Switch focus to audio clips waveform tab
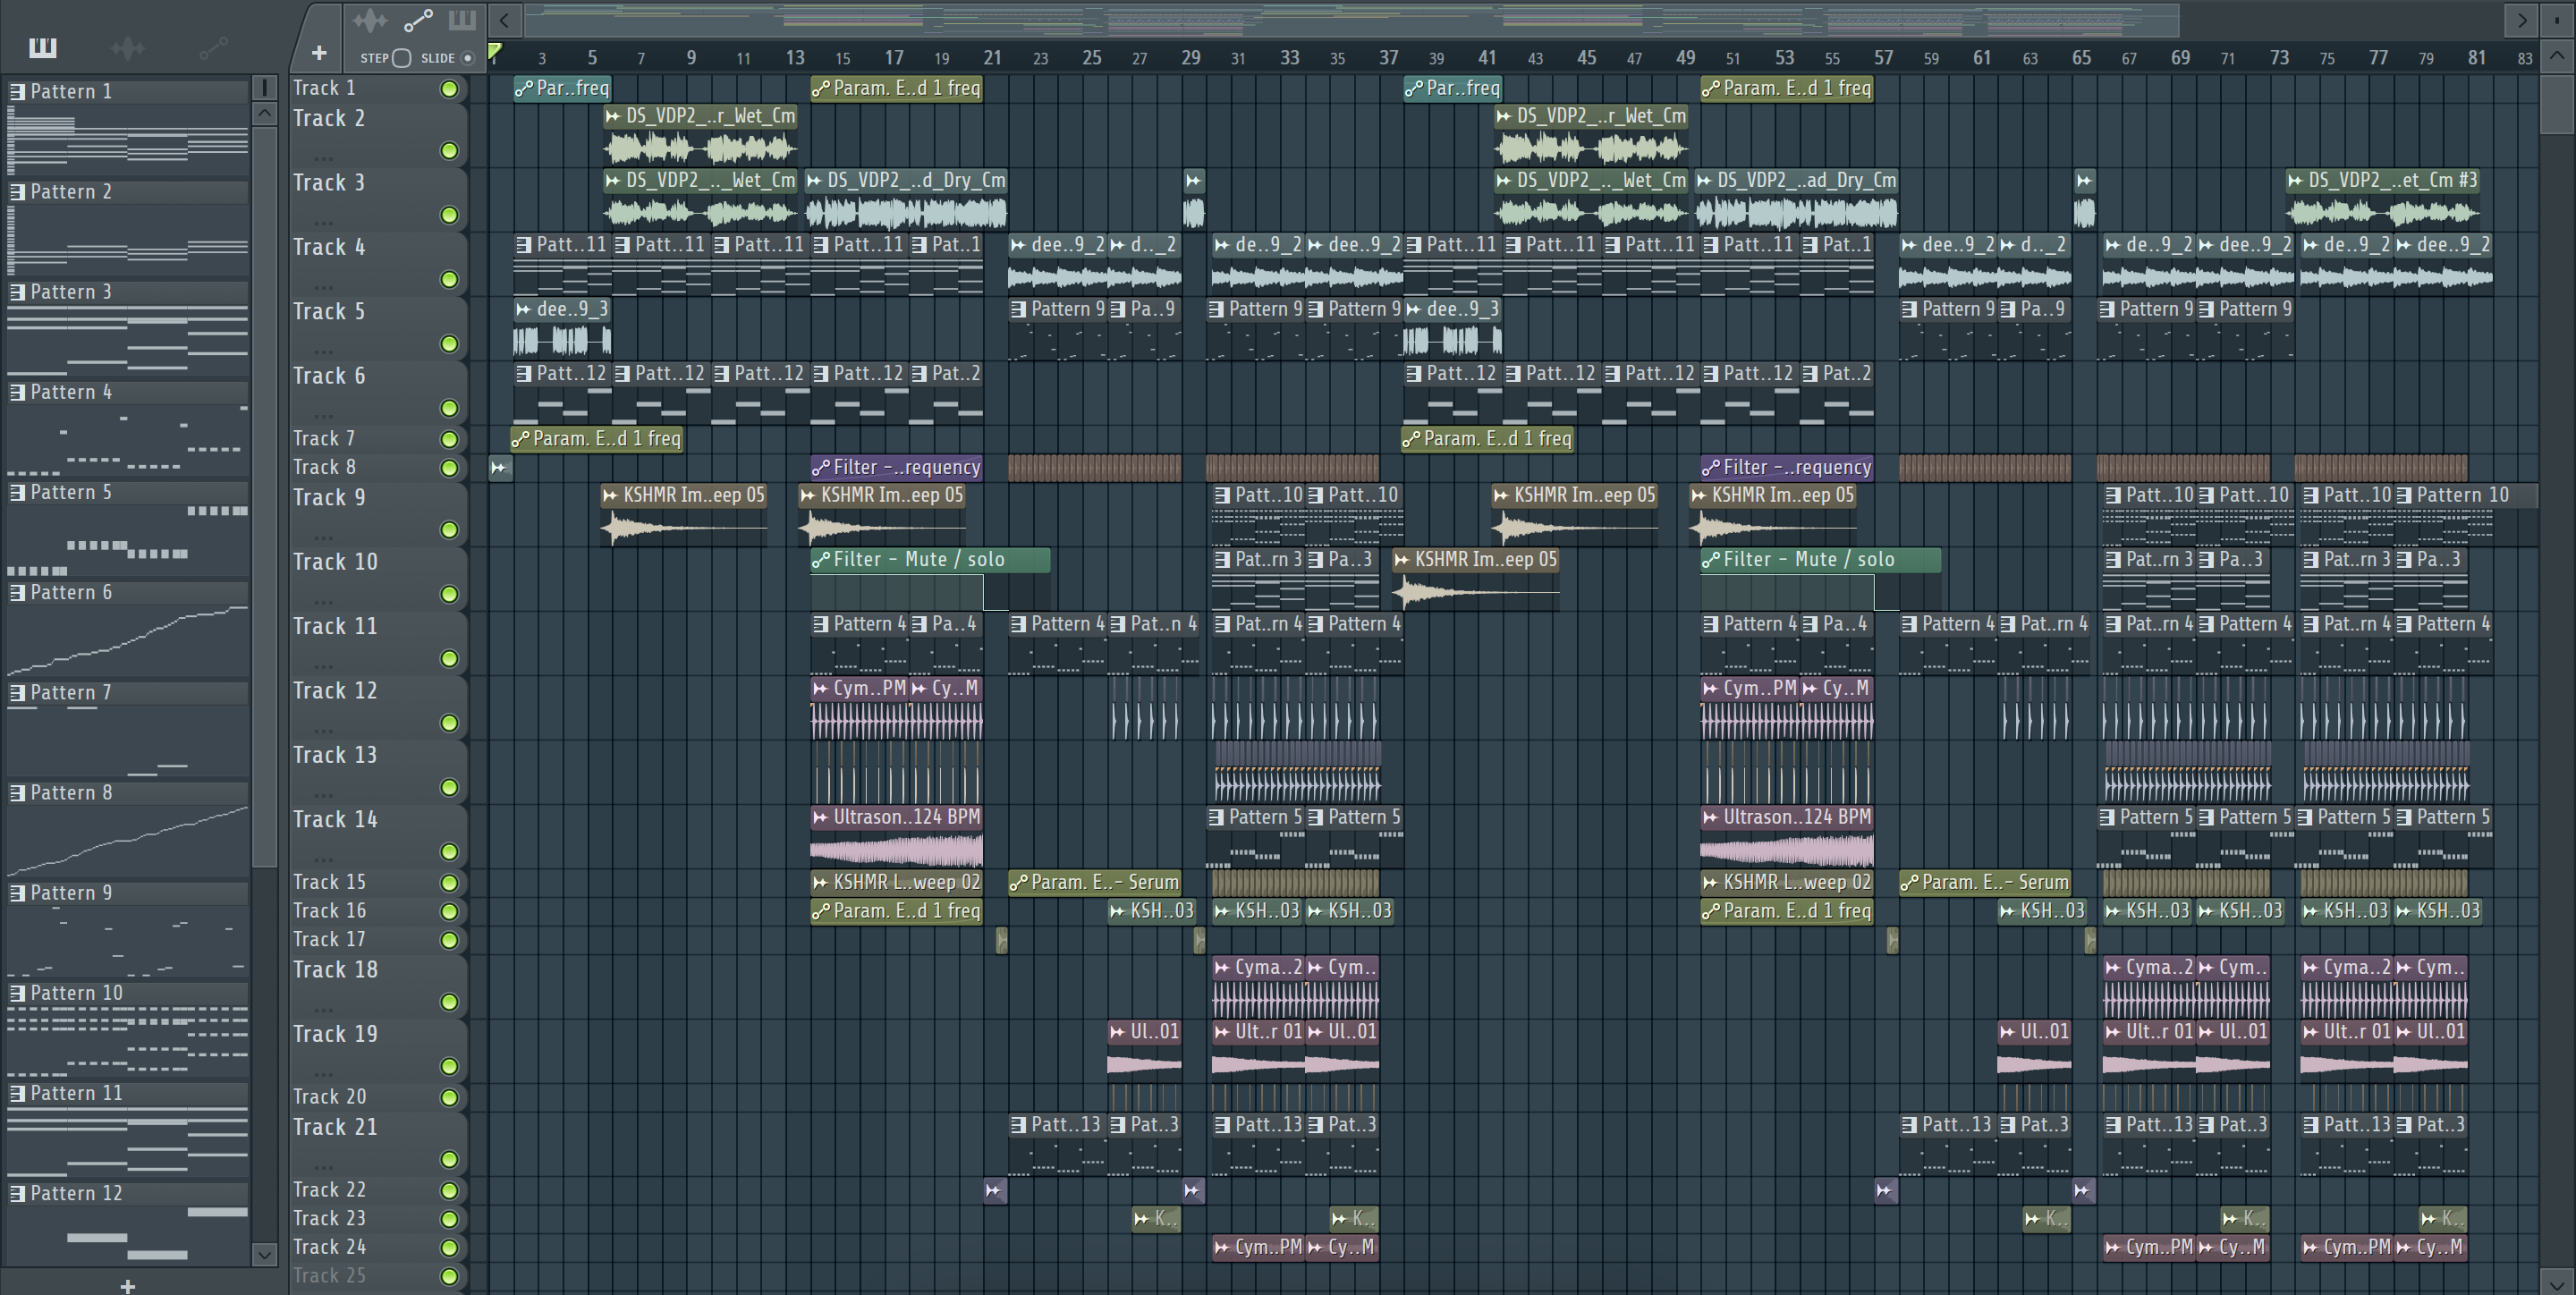 tap(370, 20)
